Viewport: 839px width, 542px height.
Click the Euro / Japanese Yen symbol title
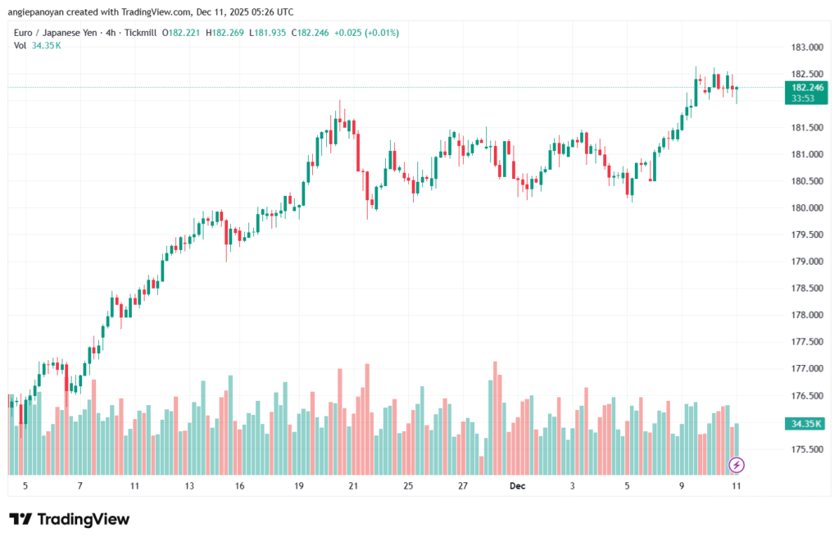(55, 33)
